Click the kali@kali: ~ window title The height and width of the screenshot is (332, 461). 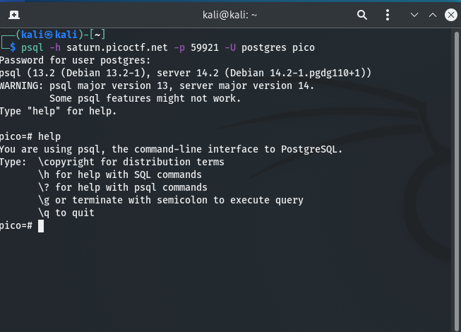230,14
